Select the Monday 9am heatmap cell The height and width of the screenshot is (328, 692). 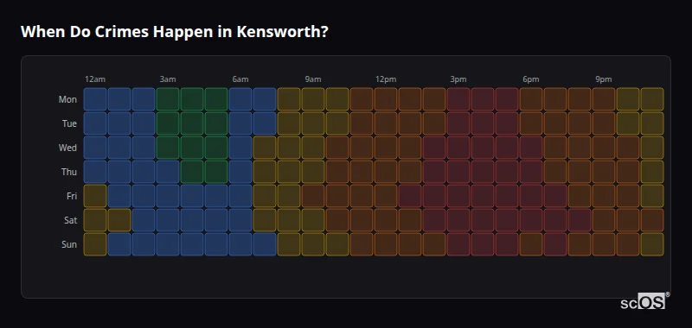[313, 99]
